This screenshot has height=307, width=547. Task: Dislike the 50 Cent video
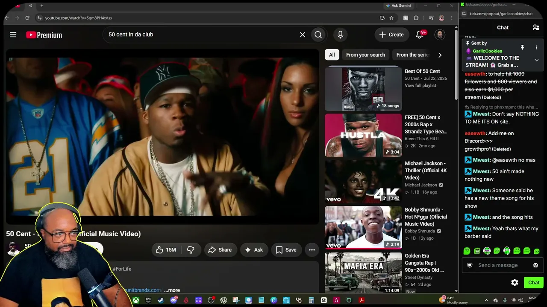(x=191, y=250)
